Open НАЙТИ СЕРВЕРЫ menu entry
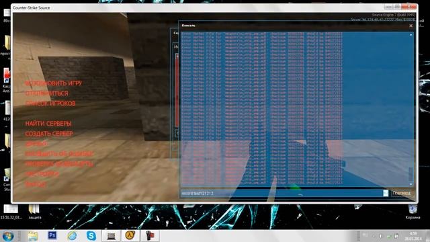The width and height of the screenshot is (430, 242). point(48,124)
